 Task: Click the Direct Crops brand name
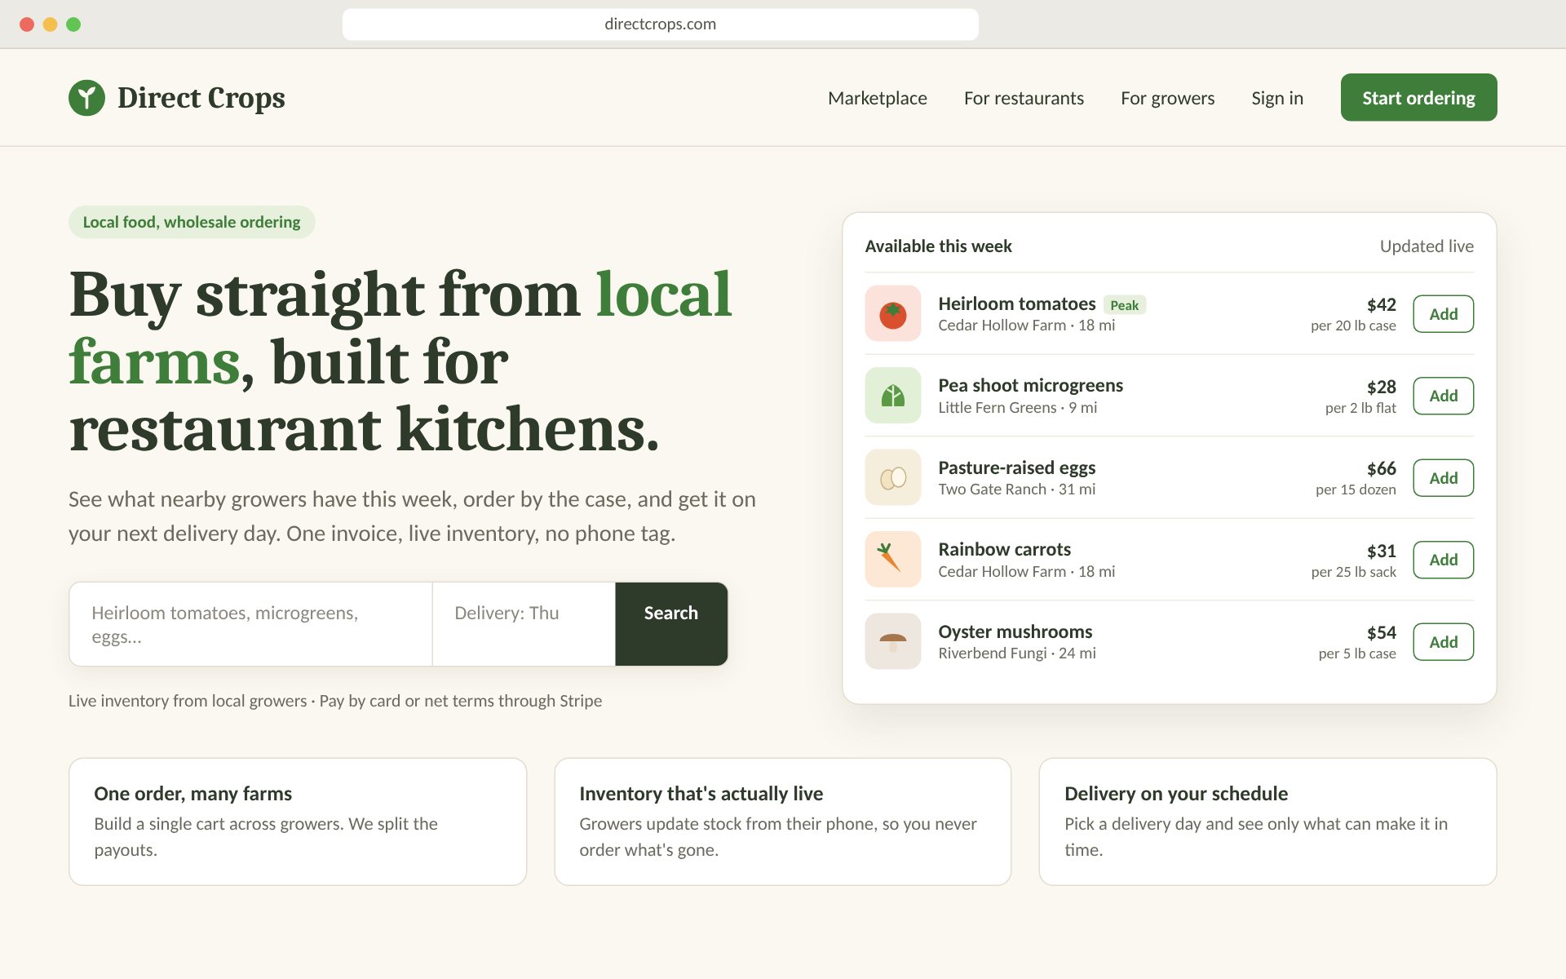201,98
